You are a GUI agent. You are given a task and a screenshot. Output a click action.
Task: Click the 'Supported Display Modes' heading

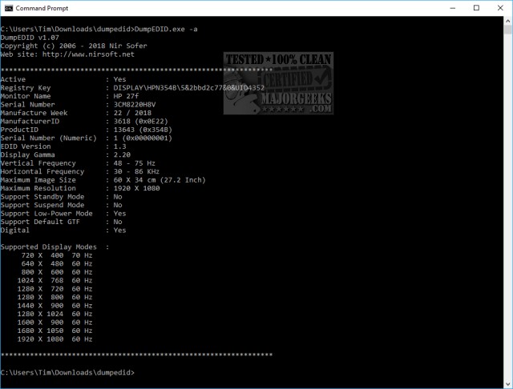pos(49,247)
